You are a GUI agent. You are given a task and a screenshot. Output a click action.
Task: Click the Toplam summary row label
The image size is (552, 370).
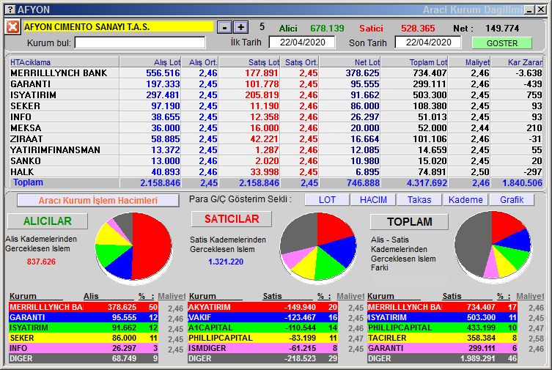coord(28,182)
